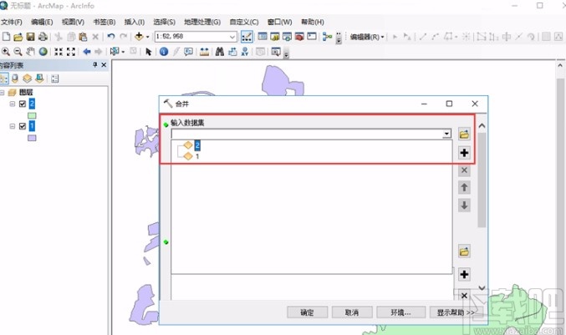This screenshot has height=335, width=566.
Task: Choose the Select Elements black arrow tool
Action: [148, 52]
